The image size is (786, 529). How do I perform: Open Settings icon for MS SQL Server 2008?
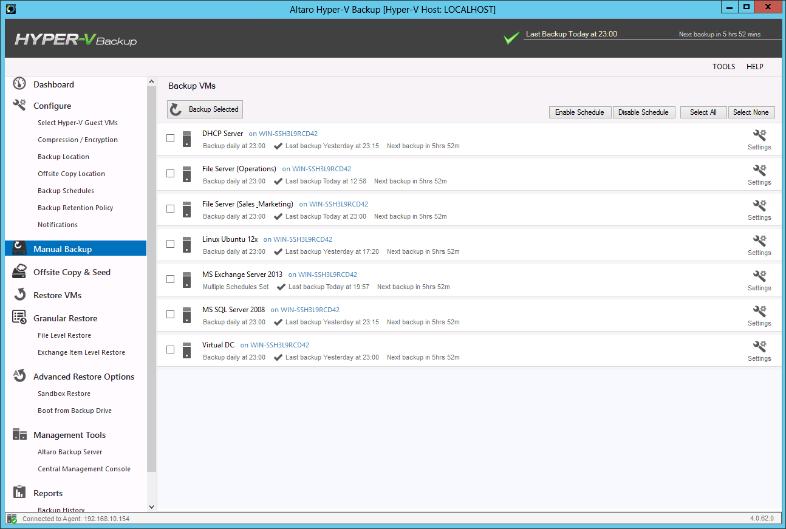759,311
